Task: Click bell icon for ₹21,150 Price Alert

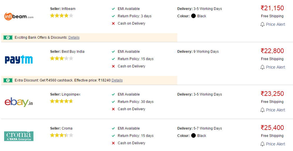Action: pyautogui.click(x=262, y=24)
